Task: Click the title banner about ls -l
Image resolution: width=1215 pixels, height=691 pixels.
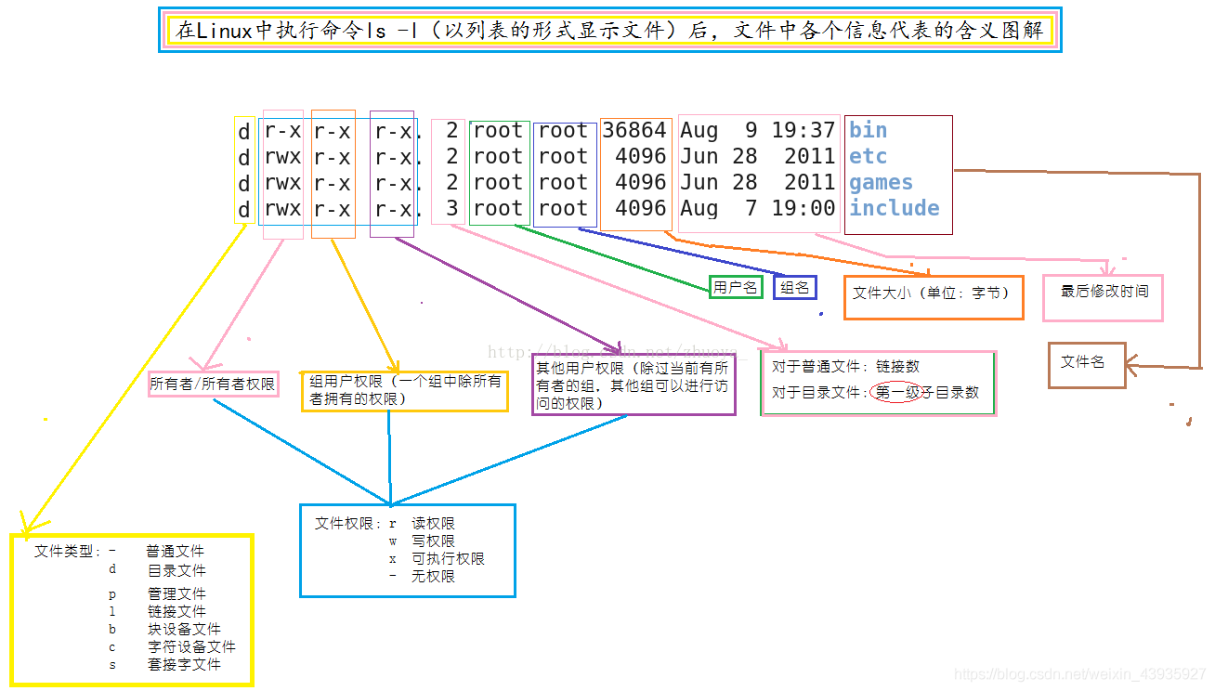Action: pos(609,31)
